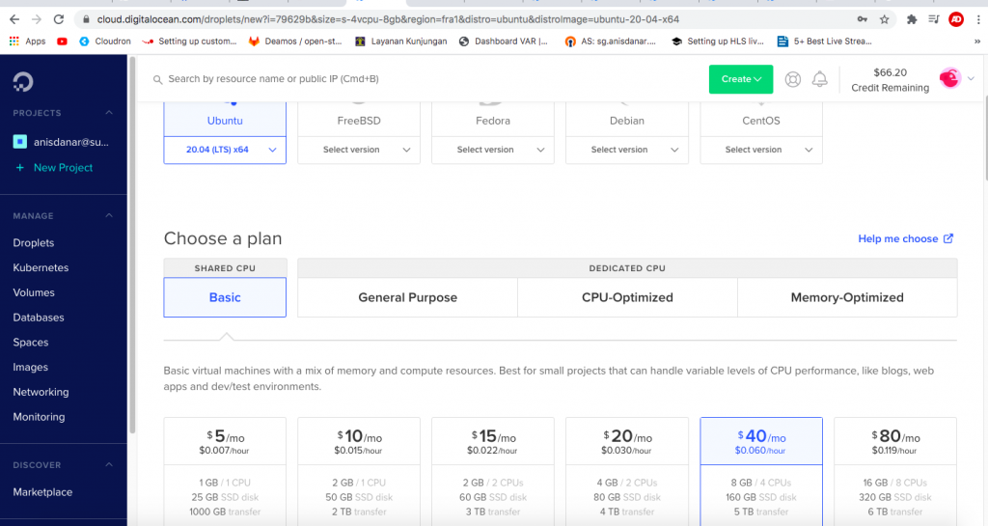Select the Memory-Optimized plan tab
Image resolution: width=988 pixels, height=526 pixels.
tap(847, 297)
